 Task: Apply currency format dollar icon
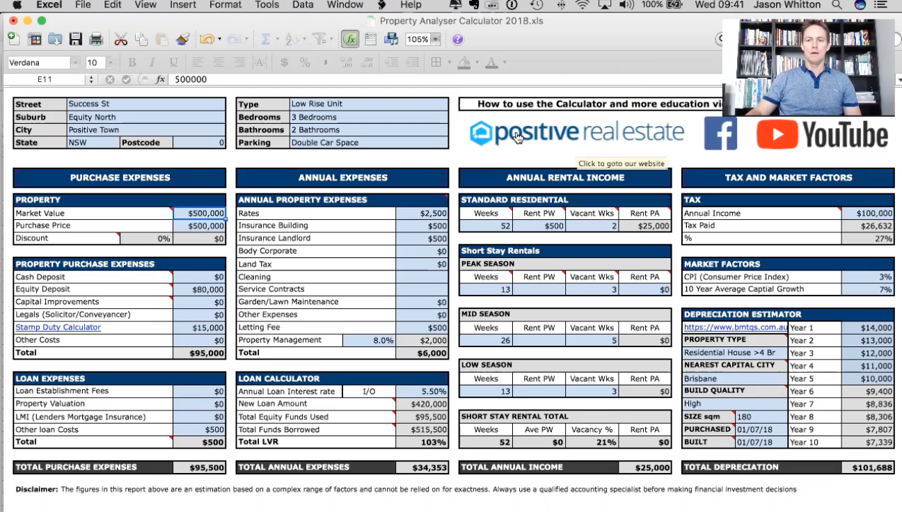pyautogui.click(x=284, y=63)
